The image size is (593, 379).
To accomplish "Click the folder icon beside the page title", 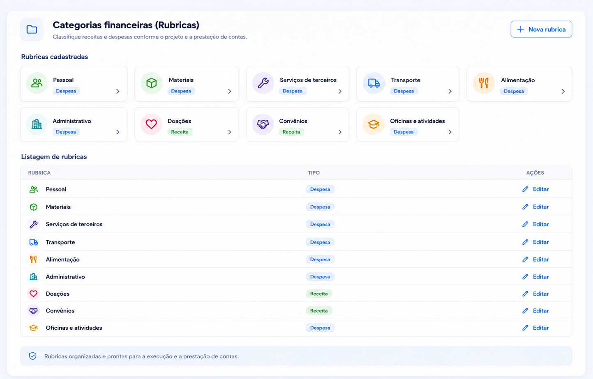I will pyautogui.click(x=32, y=30).
